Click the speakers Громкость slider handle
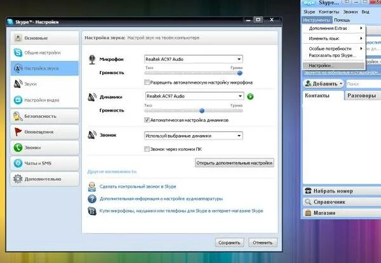 pyautogui.click(x=202, y=111)
